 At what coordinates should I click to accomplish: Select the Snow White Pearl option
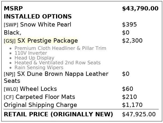click(x=46, y=25)
